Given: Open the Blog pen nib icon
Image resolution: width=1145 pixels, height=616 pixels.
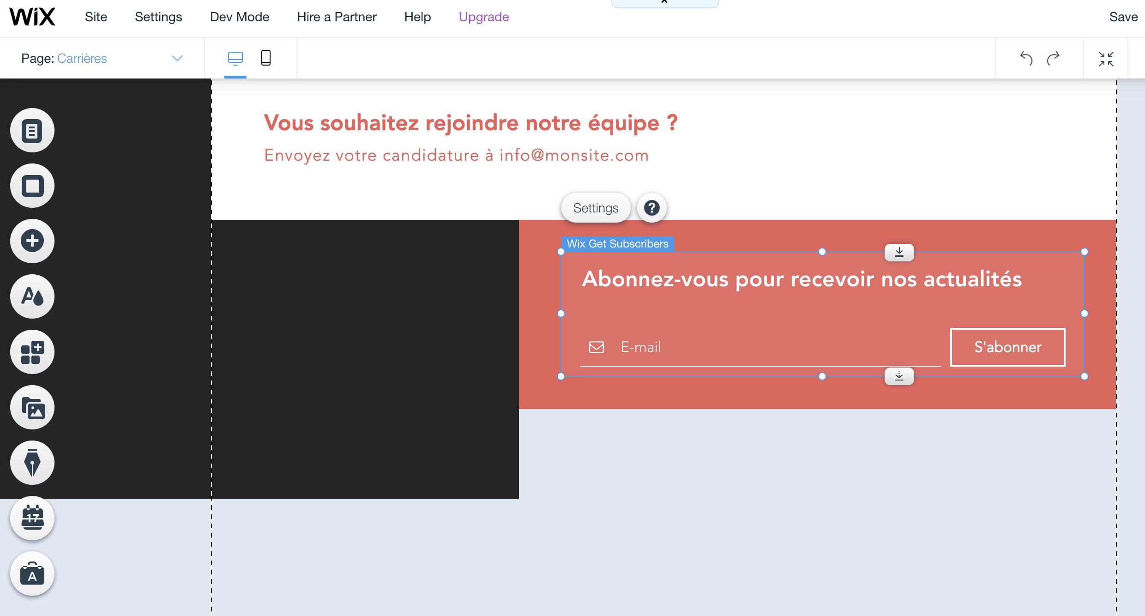Looking at the screenshot, I should pyautogui.click(x=32, y=463).
